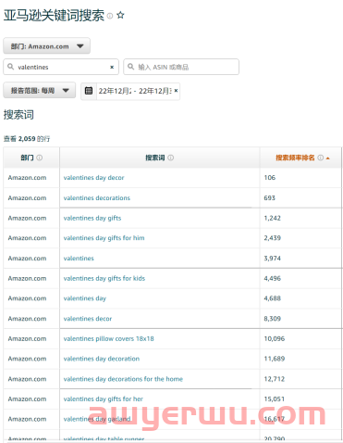This screenshot has width=343, height=443.
Task: Click Amazon.com cell in 'valentines day decor' row
Action: point(27,178)
